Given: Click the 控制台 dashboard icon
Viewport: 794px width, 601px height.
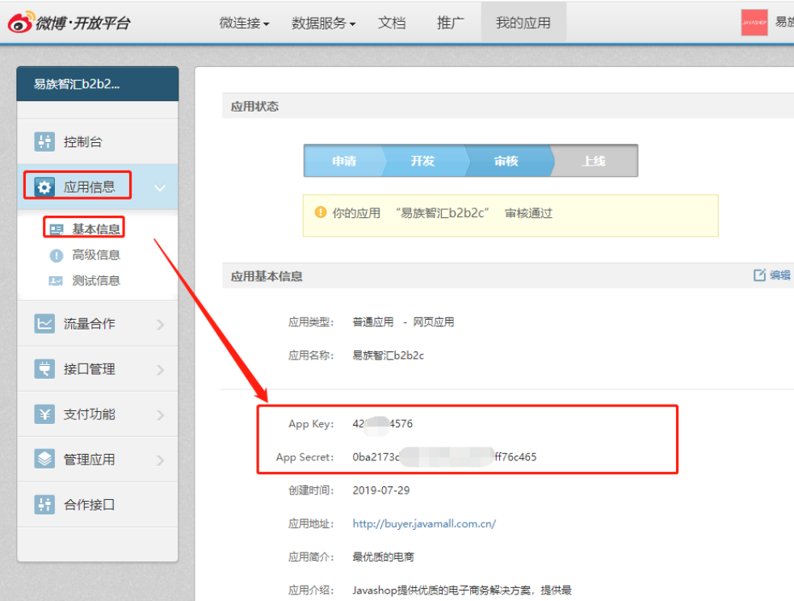Looking at the screenshot, I should click(44, 142).
